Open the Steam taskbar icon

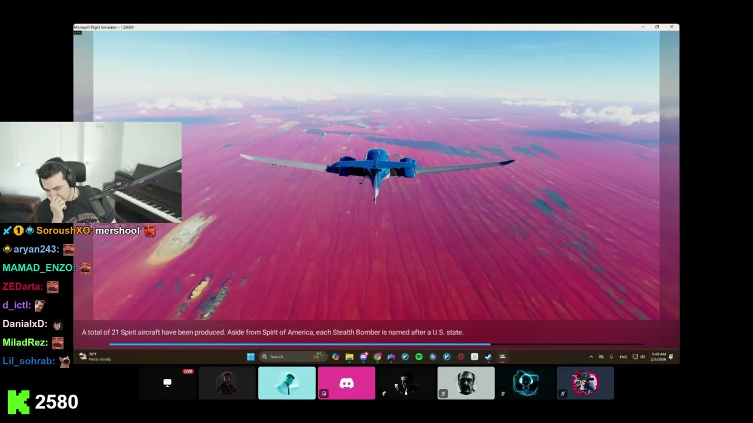[x=488, y=357]
